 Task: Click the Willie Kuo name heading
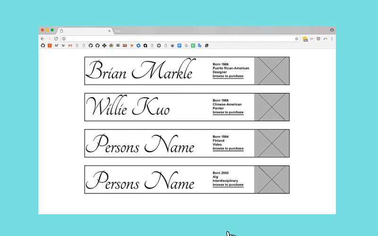[x=128, y=106]
